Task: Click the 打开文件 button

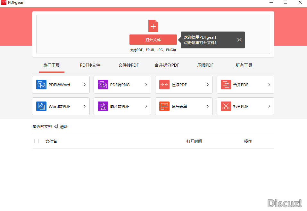Action: pos(153,40)
